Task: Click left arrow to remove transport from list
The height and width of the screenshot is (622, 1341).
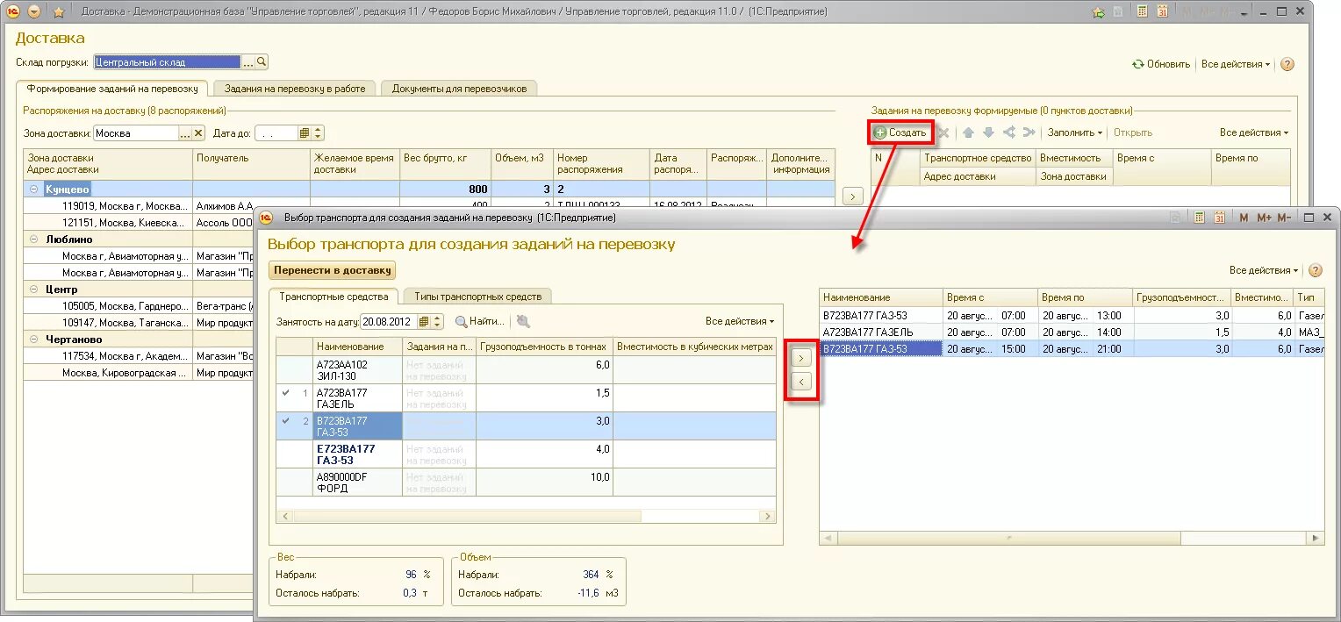Action: [801, 382]
